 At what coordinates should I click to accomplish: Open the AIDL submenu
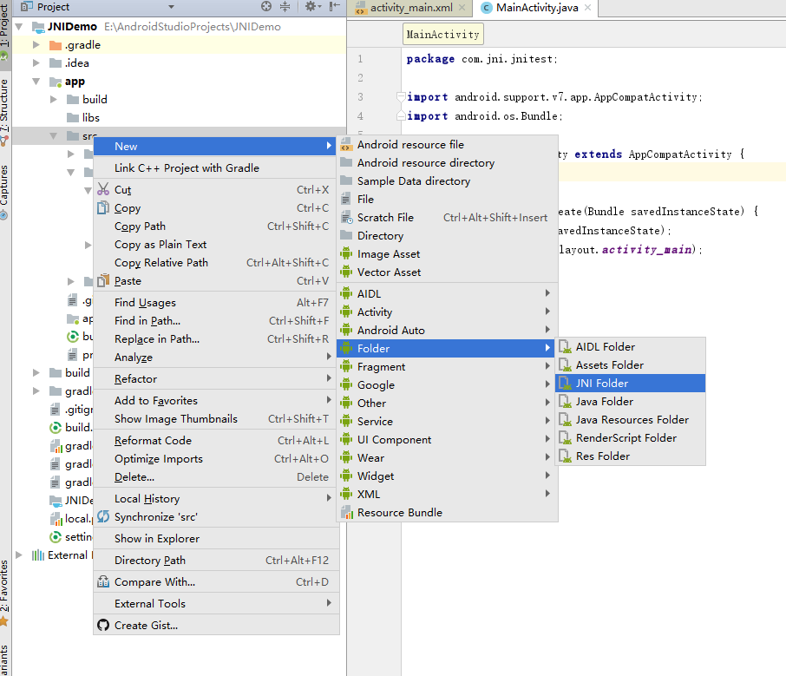(x=446, y=294)
